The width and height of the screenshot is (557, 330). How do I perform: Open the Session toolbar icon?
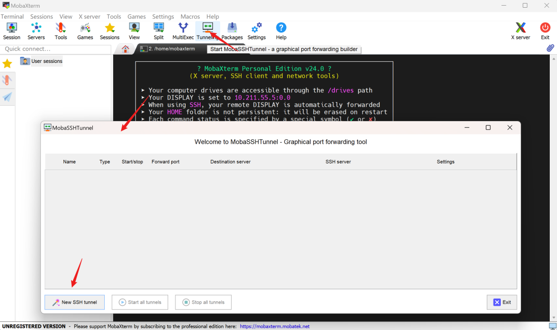(12, 31)
